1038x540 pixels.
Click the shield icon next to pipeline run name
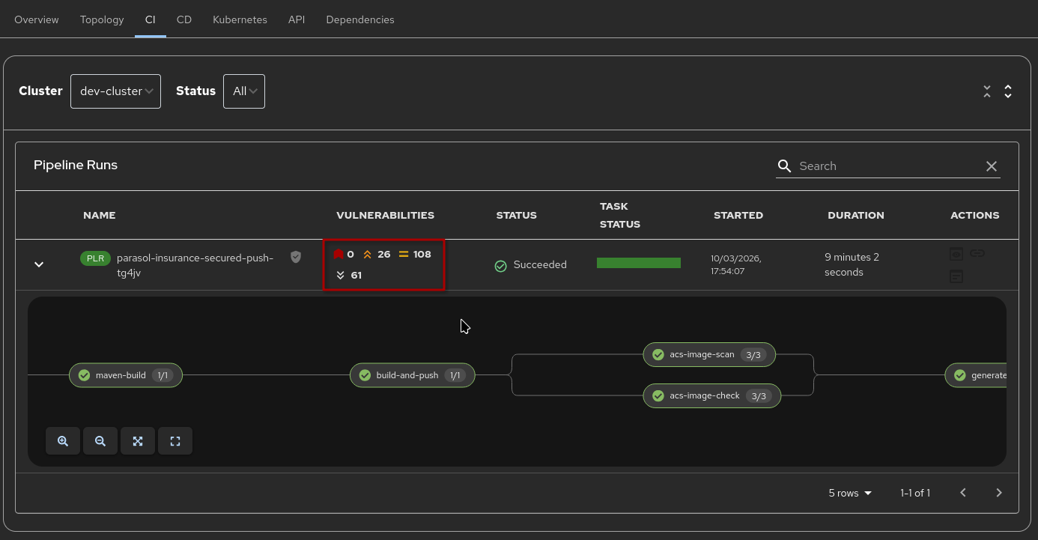point(295,256)
